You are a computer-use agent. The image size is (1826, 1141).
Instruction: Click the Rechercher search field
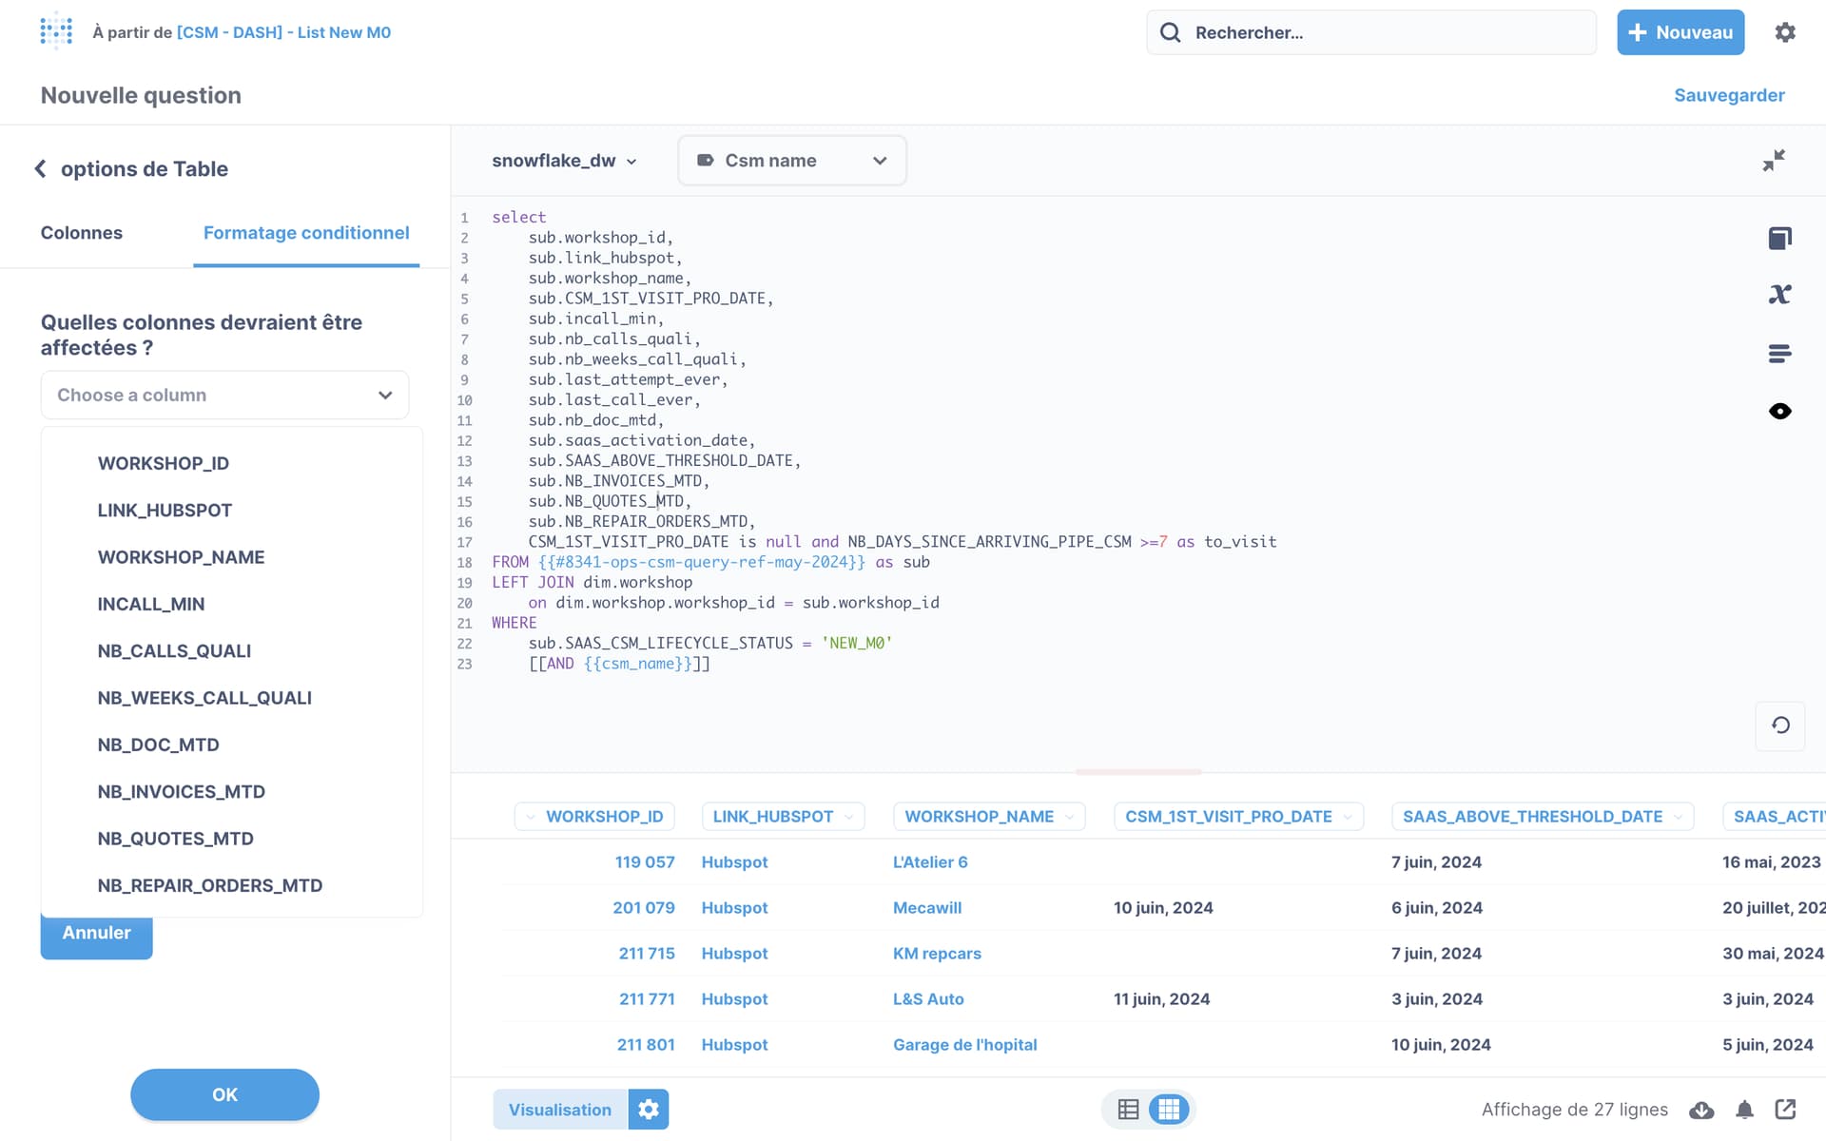[1369, 32]
